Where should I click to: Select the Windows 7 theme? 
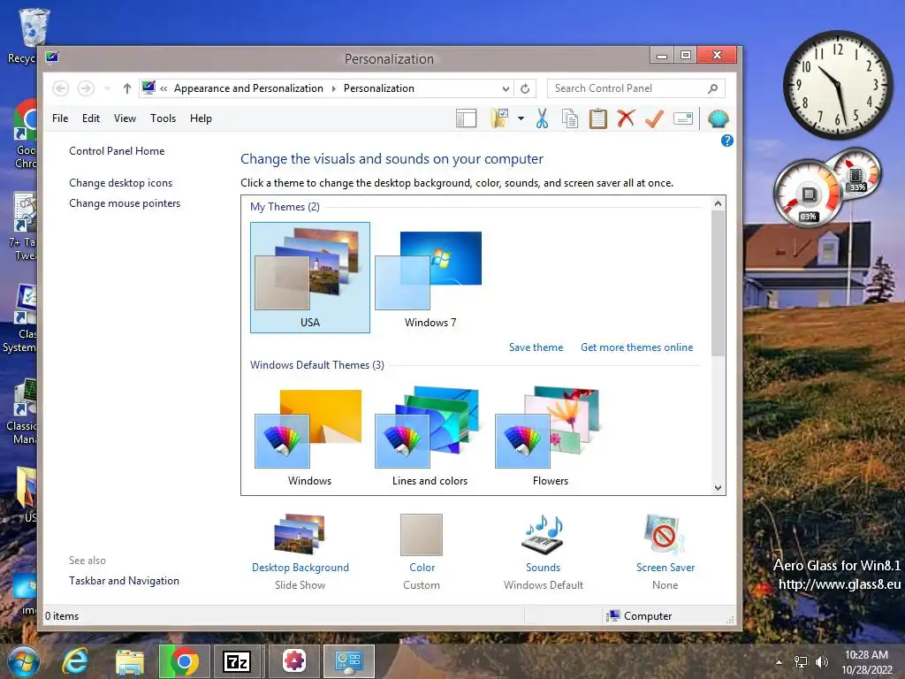coord(430,278)
